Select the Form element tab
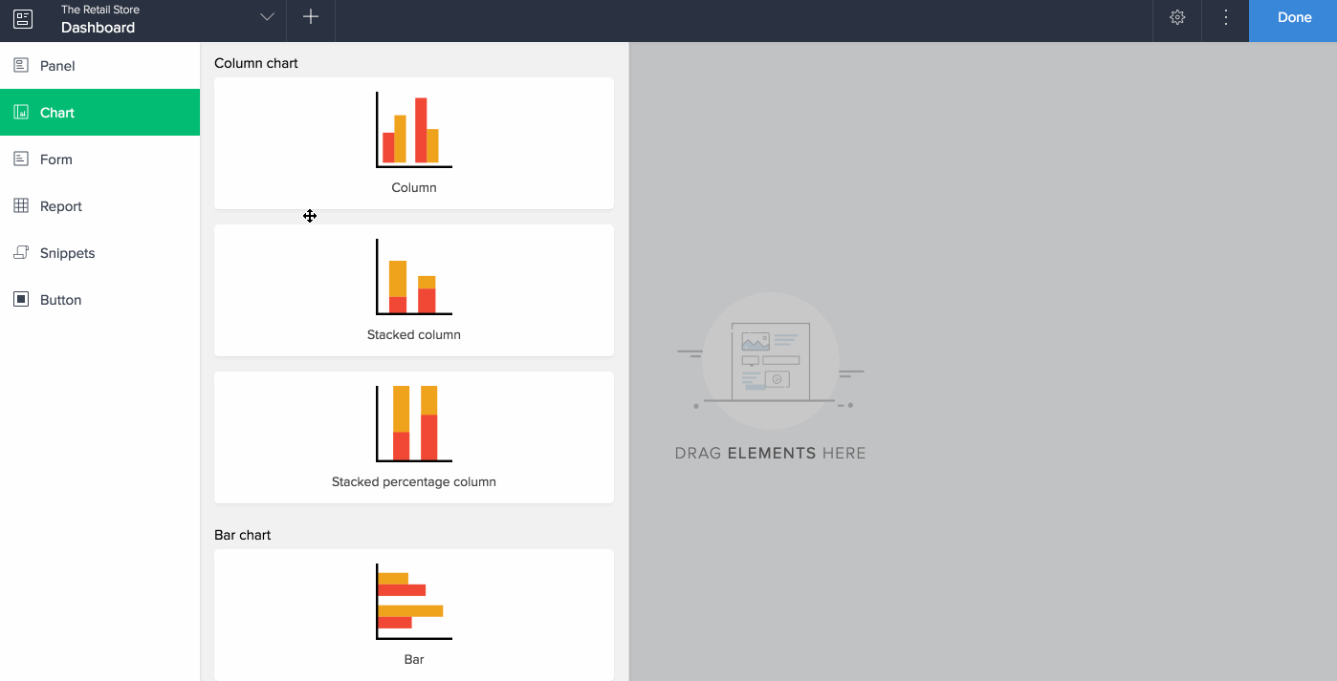Viewport: 1337px width, 681px height. pyautogui.click(x=99, y=160)
